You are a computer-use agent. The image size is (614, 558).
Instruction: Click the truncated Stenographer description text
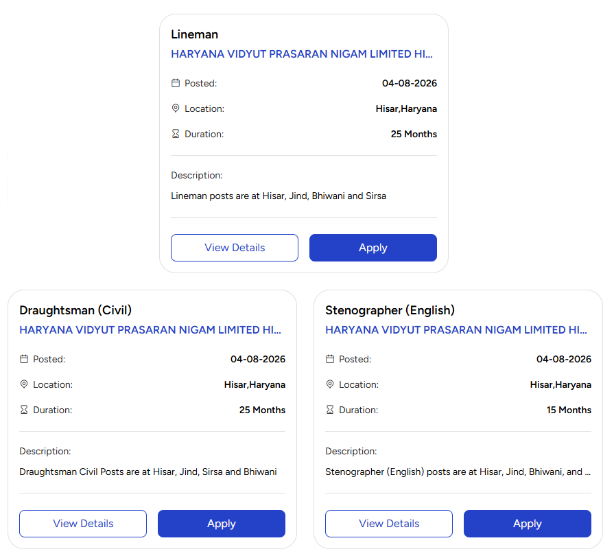pyautogui.click(x=458, y=472)
